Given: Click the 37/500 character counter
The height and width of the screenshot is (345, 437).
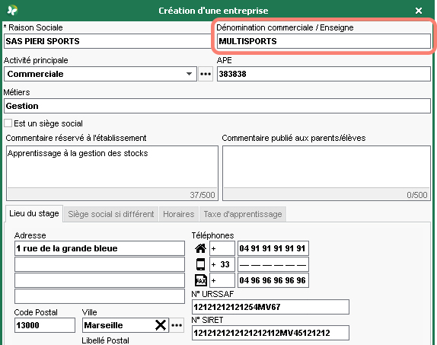Looking at the screenshot, I should click(203, 195).
